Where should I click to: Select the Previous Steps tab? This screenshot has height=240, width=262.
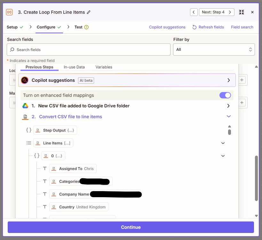tap(39, 67)
